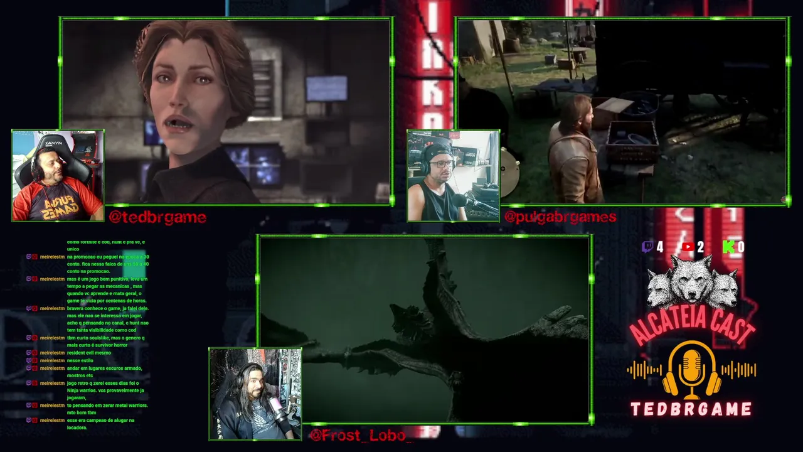The image size is (803, 452).
Task: Click Twitch badge beside 'to pensando em zerar' message
Action: point(29,406)
